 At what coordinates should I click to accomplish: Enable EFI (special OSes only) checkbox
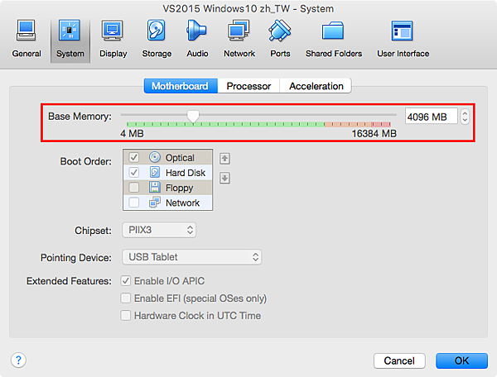pyautogui.click(x=126, y=298)
